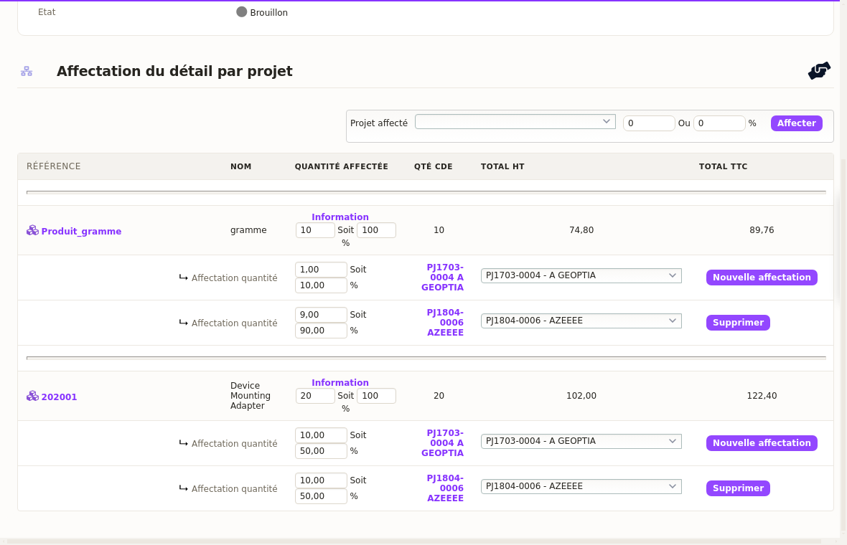This screenshot has height=545, width=847.
Task: Click 202001 quantity field showing 20
Action: [x=315, y=396]
